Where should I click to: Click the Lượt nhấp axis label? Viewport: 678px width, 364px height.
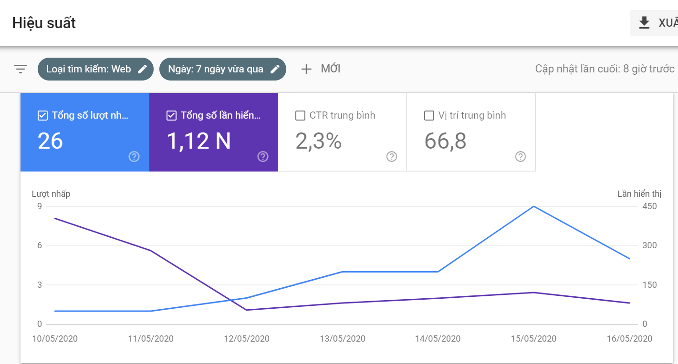coord(51,194)
